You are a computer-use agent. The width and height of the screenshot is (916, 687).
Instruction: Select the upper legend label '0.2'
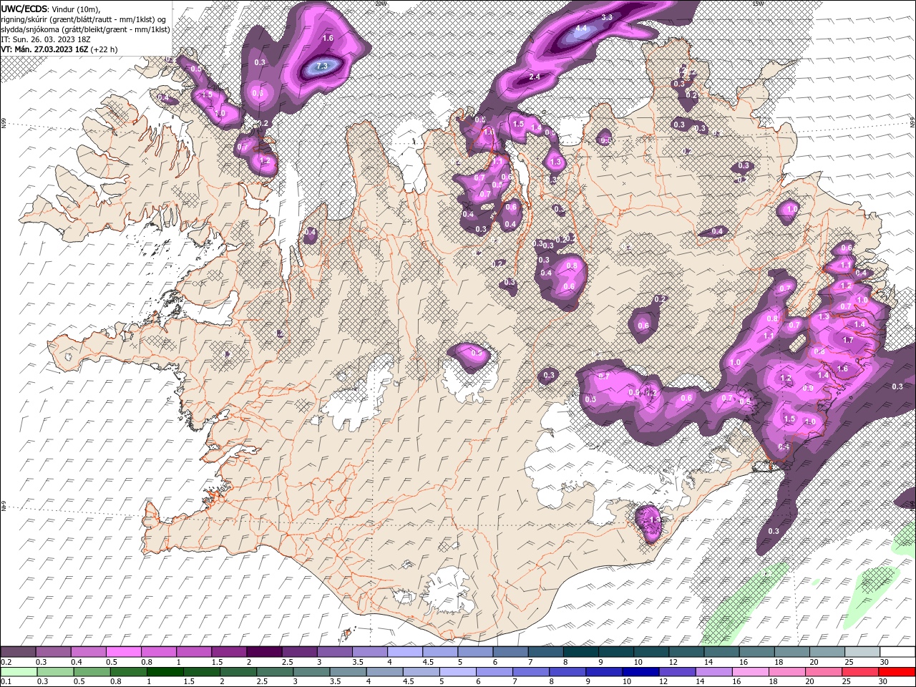[6, 662]
